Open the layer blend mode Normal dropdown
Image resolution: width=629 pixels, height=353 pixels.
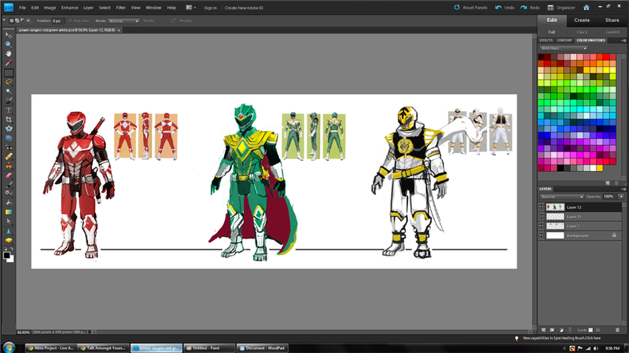click(561, 197)
